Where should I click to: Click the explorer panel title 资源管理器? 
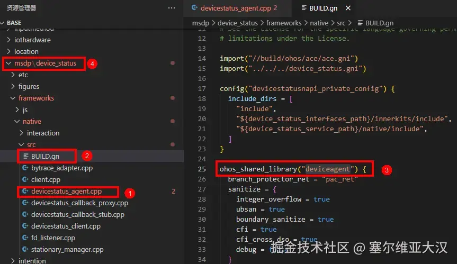(21, 8)
